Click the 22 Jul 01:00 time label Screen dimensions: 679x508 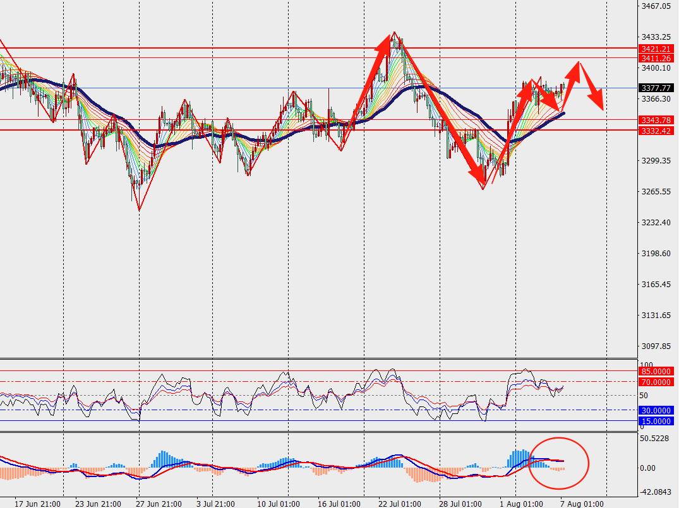click(x=400, y=504)
